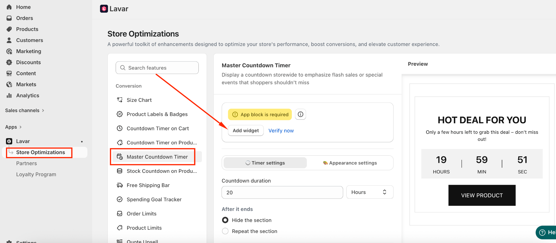
Task: Open the Hours unit dropdown
Action: click(369, 192)
